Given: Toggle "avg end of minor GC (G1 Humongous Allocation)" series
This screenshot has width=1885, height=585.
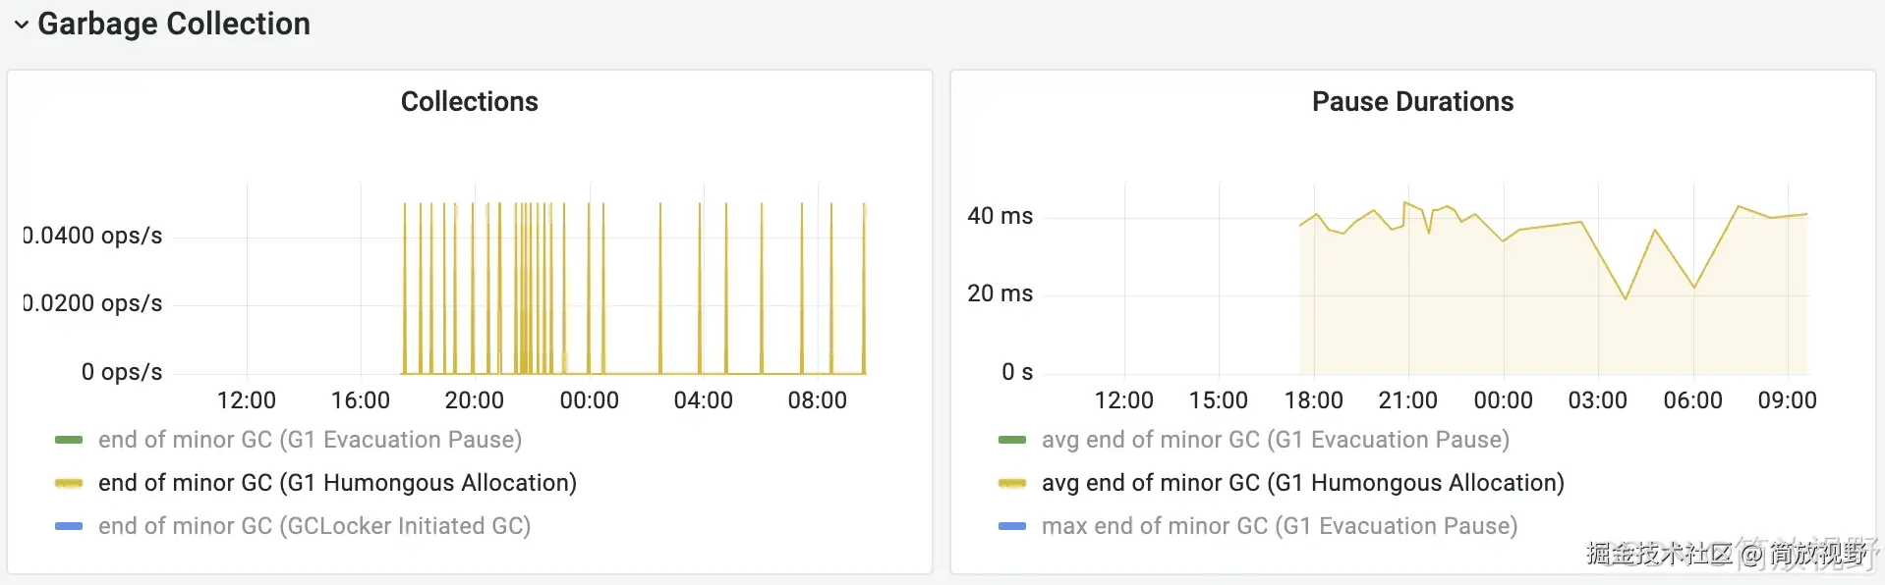Looking at the screenshot, I should (x=1303, y=483).
